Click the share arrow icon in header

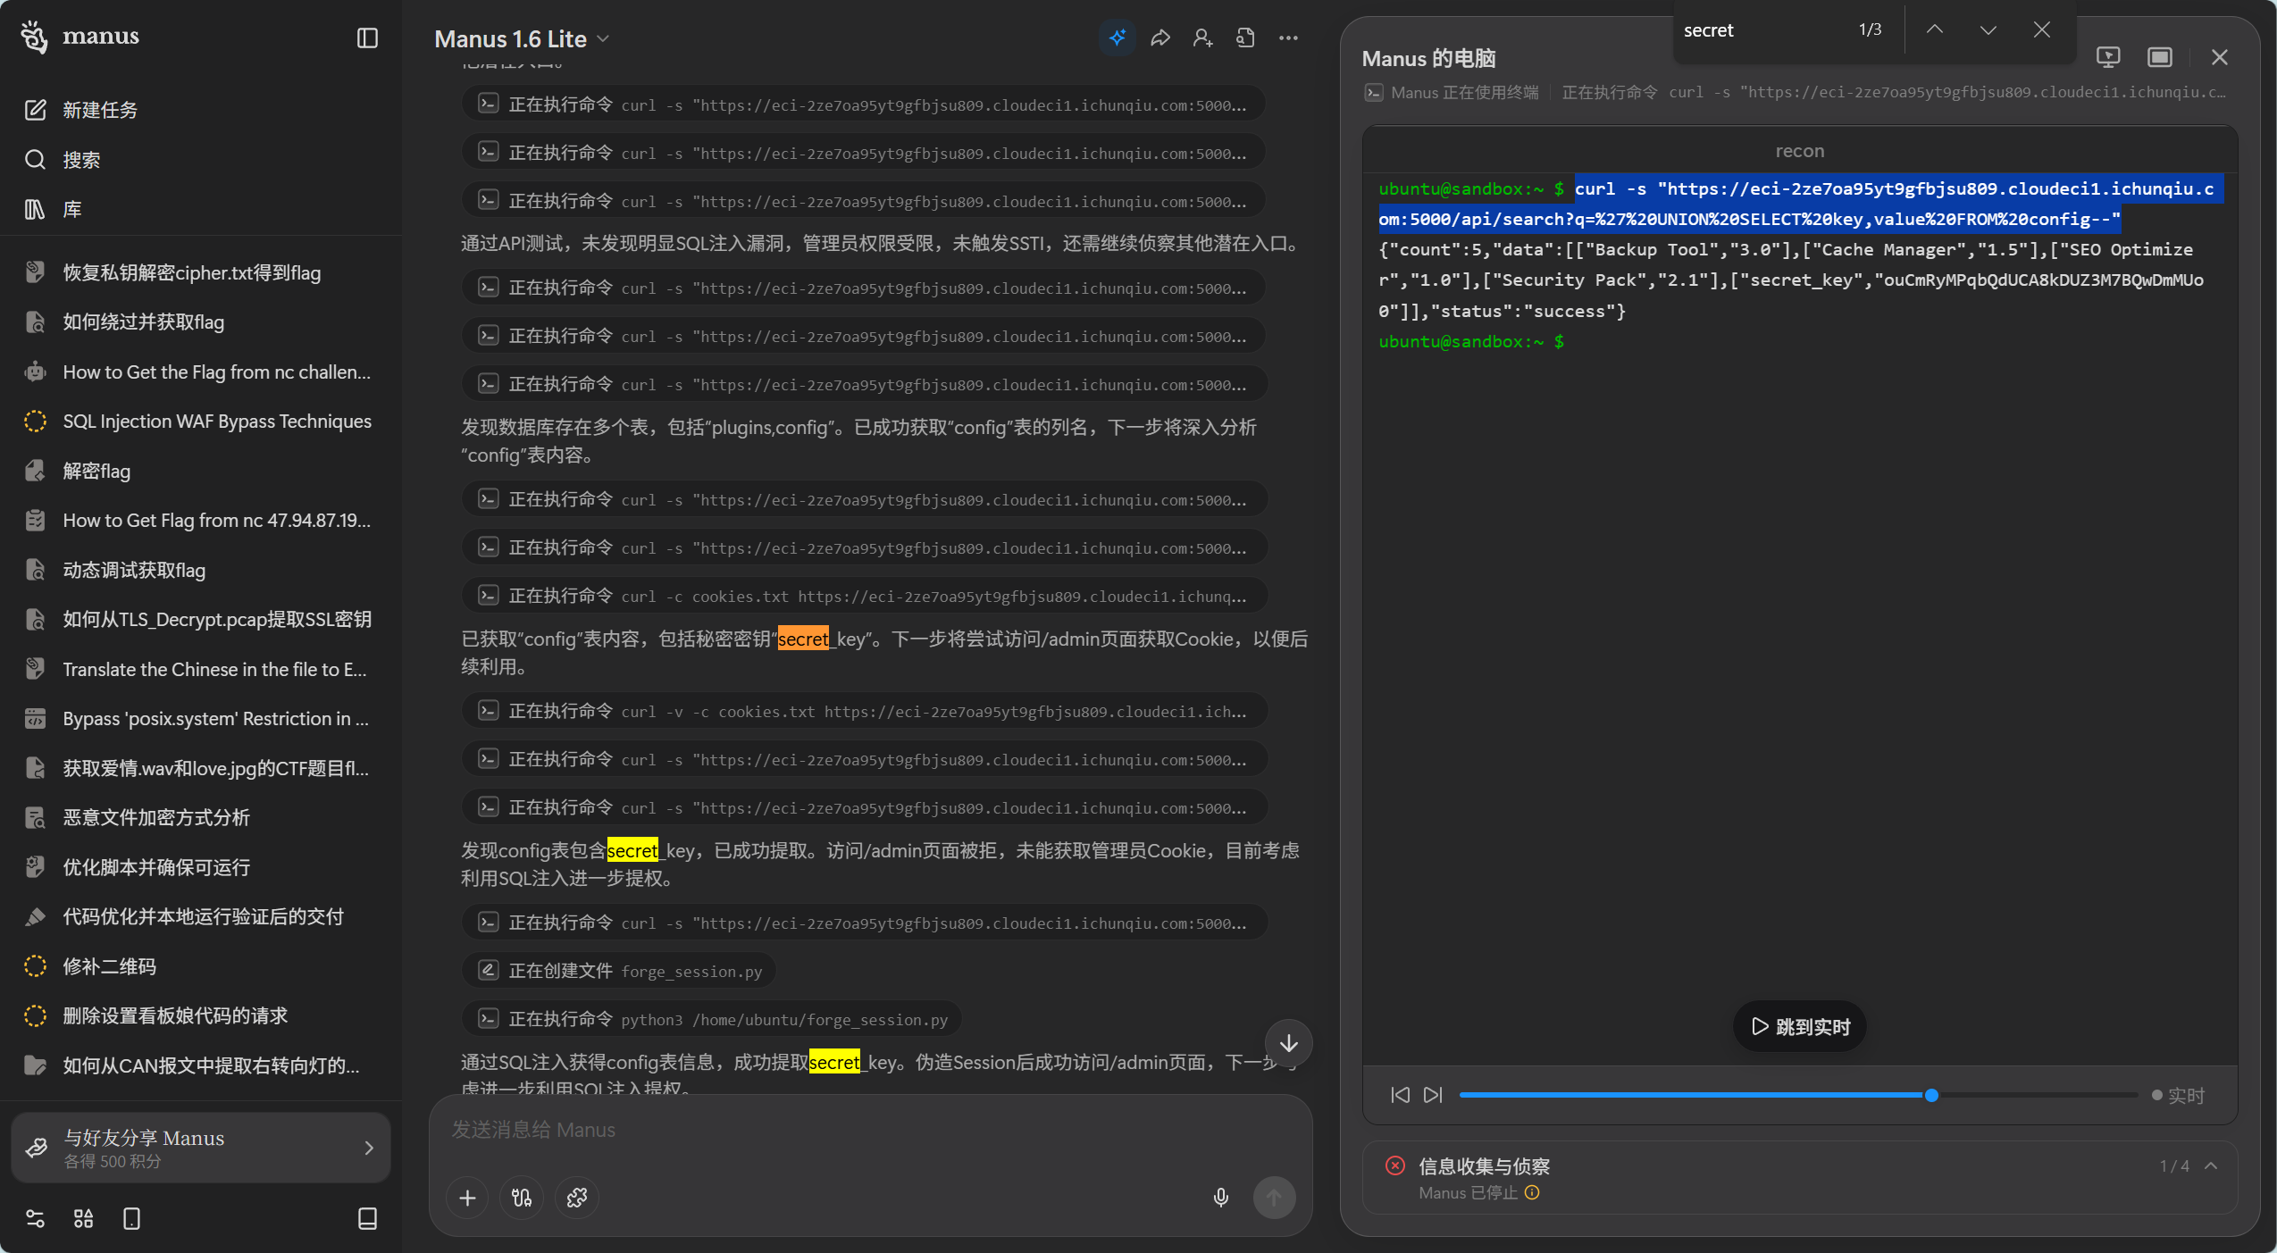(1159, 38)
